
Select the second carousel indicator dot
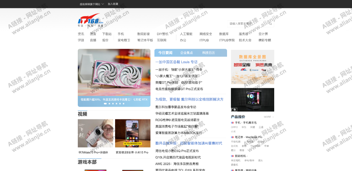(x=109, y=104)
